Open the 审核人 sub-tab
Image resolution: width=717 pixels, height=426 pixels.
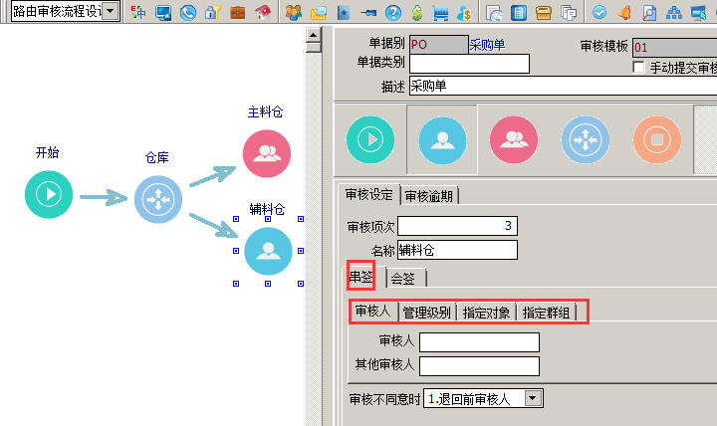tap(372, 312)
